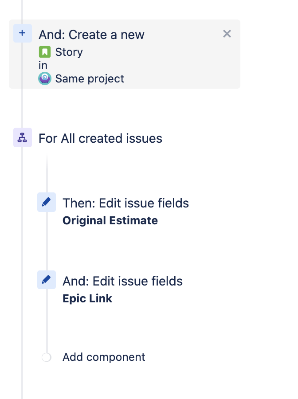Screen dimensions: 298x399
Task: Click the plus icon of Create action
Action: pos(23,33)
